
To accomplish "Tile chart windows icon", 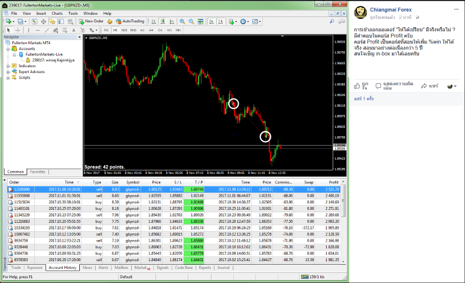I will click(200, 21).
